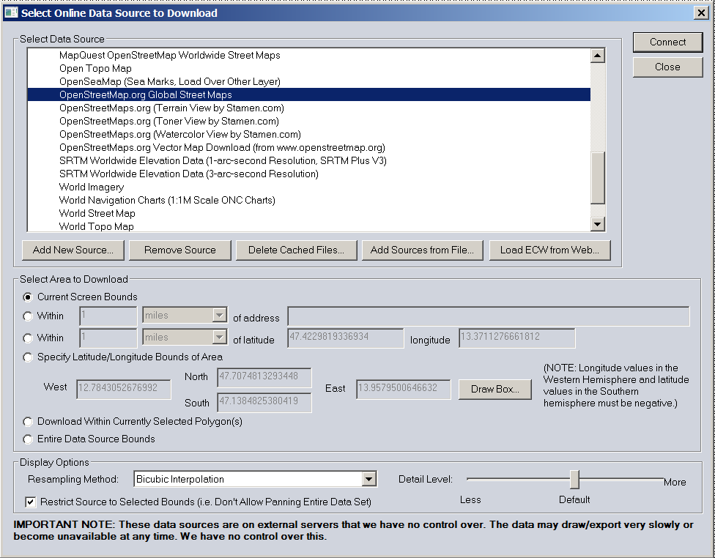Click the Connect button
715x558 pixels.
667,42
